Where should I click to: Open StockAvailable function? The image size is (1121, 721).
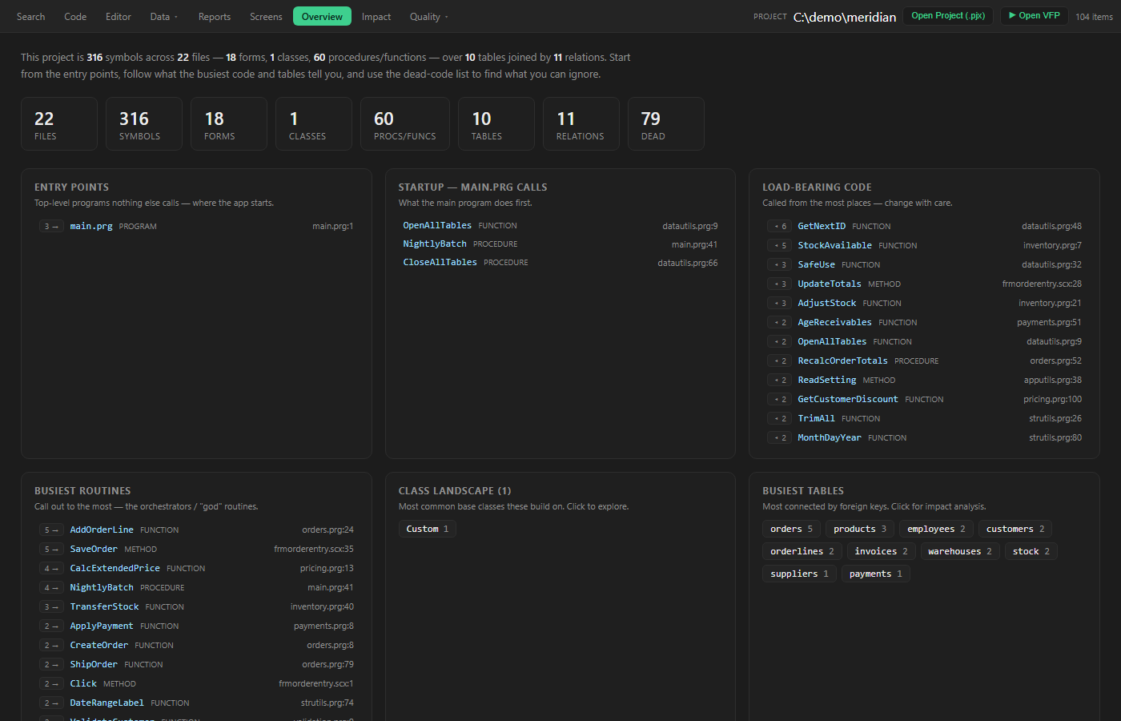[924, 245]
